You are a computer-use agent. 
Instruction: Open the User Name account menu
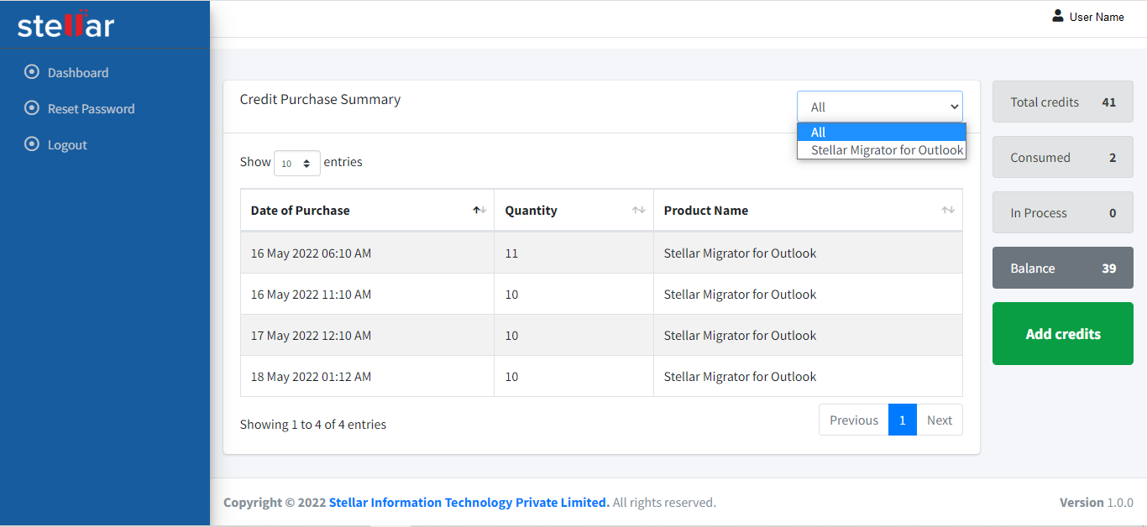click(1088, 17)
